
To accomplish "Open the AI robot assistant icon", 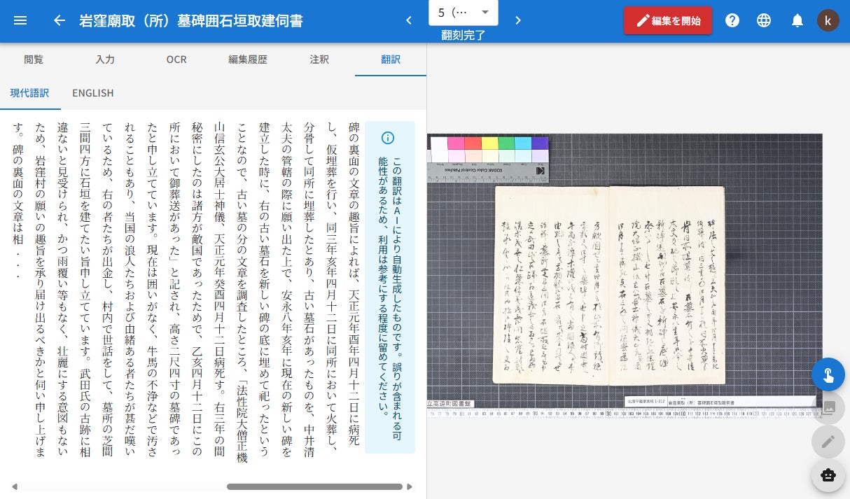I will tap(828, 475).
